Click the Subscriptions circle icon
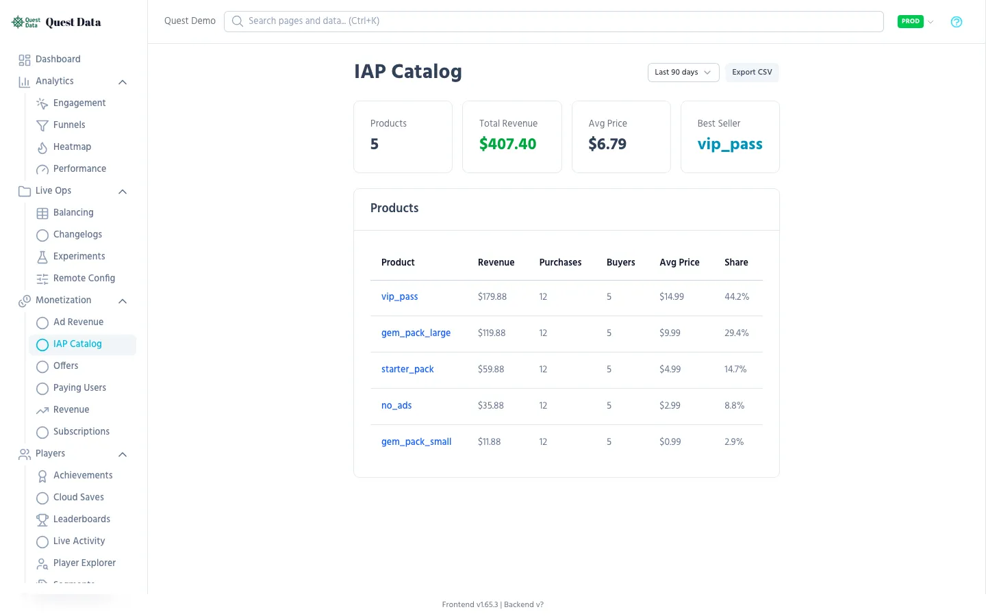This screenshot has height=616, width=986. [42, 432]
